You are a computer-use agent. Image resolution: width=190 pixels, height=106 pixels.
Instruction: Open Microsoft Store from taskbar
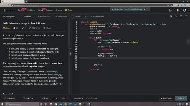[56, 104]
